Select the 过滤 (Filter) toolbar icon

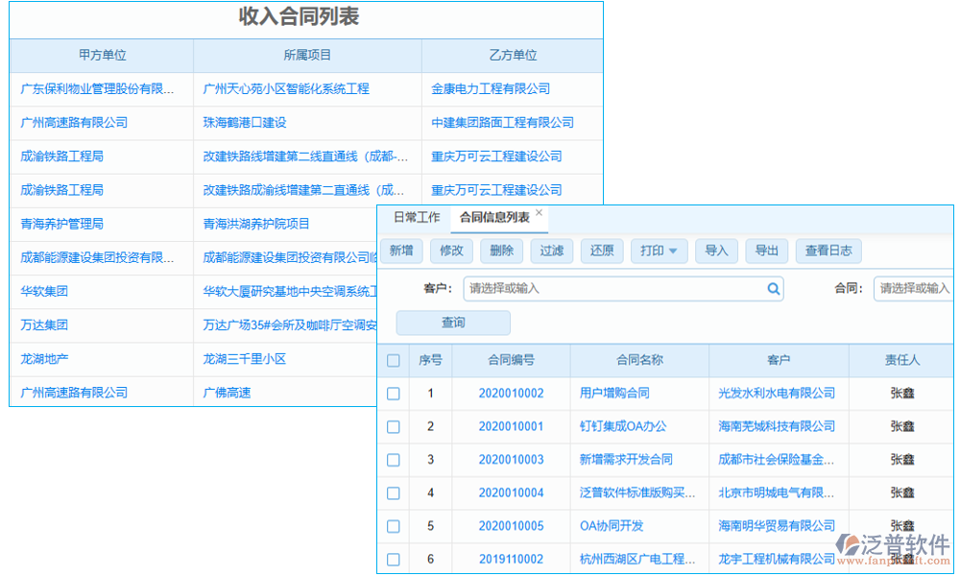[551, 251]
